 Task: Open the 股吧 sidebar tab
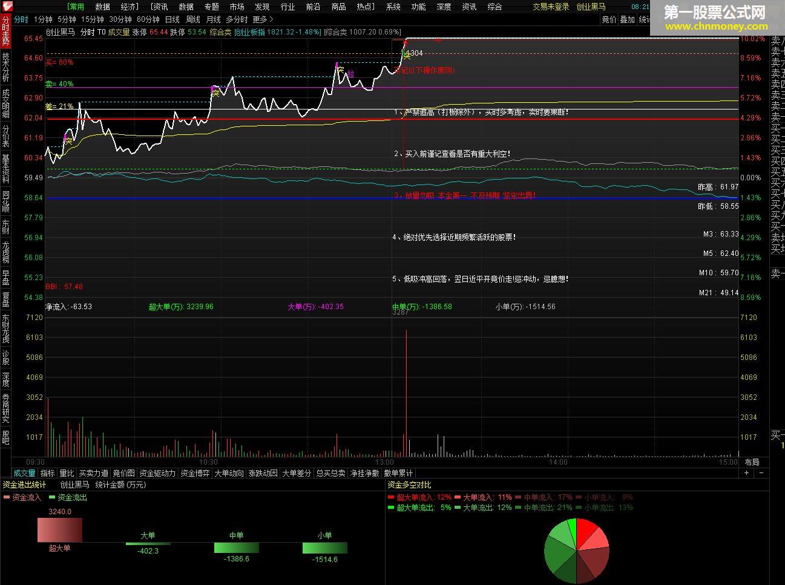tap(5, 437)
